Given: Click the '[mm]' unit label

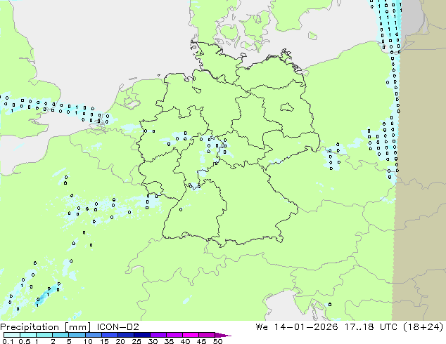Looking at the screenshot, I should coord(77,327).
